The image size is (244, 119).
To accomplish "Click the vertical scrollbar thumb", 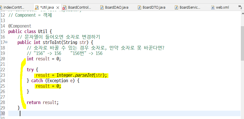I will pyautogui.click(x=242, y=43).
